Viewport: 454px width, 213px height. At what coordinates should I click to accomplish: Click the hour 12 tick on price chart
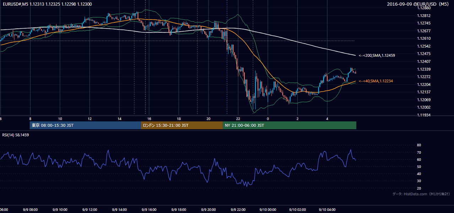[x=90, y=119]
